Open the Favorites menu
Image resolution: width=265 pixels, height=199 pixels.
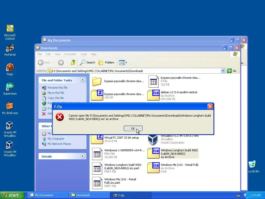70,54
